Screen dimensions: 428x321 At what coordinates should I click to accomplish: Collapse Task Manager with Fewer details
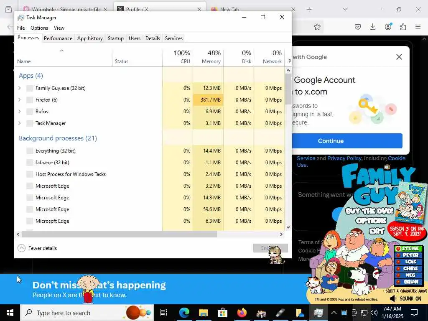click(37, 248)
